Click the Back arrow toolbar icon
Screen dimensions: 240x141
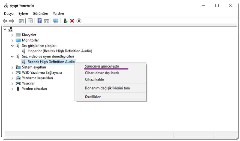[5, 21]
